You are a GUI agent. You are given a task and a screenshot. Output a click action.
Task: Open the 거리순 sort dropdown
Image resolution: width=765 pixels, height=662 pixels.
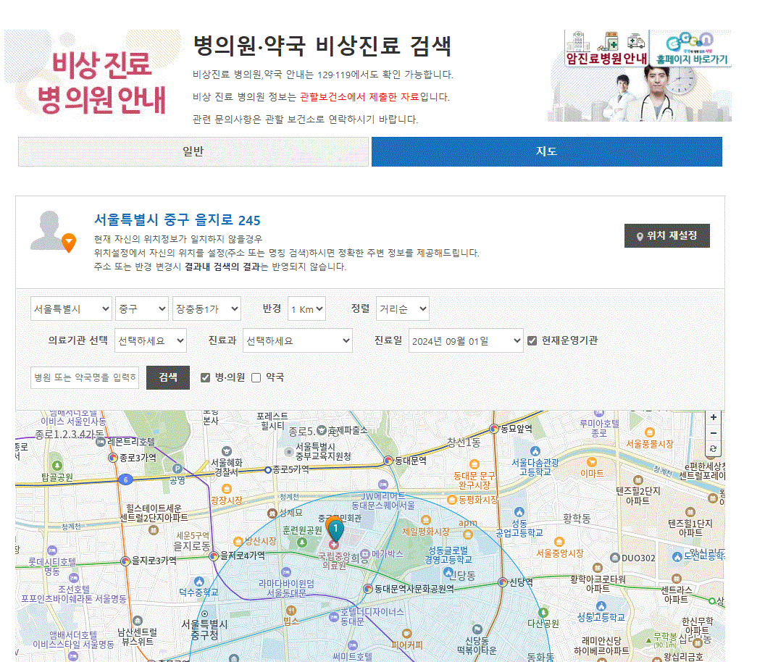click(403, 309)
